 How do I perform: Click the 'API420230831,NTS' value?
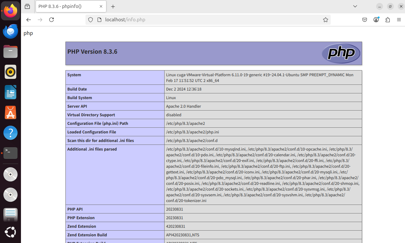[183, 235]
